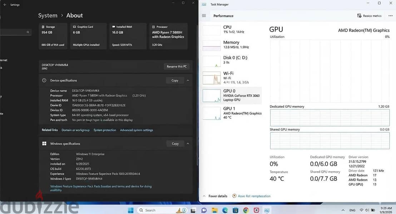The height and width of the screenshot is (214, 396).
Task: Click the Wi-Fi network tray icon
Action: (361, 210)
